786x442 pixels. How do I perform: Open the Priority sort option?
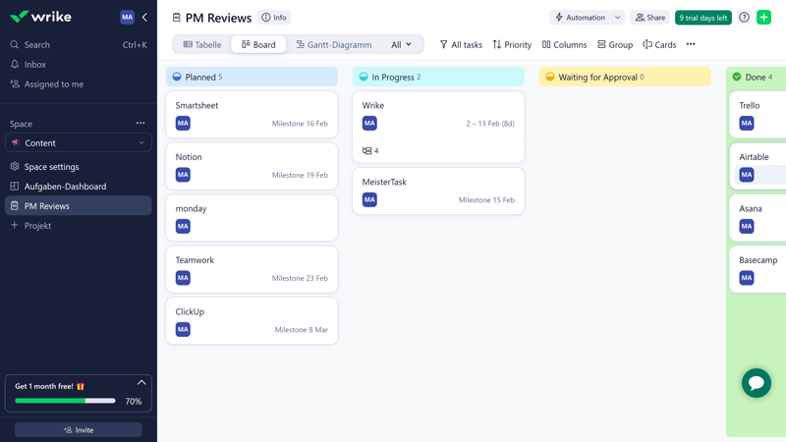(x=512, y=44)
